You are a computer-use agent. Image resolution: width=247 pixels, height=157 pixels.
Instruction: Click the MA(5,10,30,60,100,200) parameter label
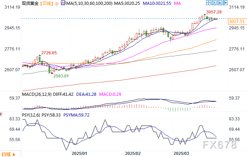(89, 3)
